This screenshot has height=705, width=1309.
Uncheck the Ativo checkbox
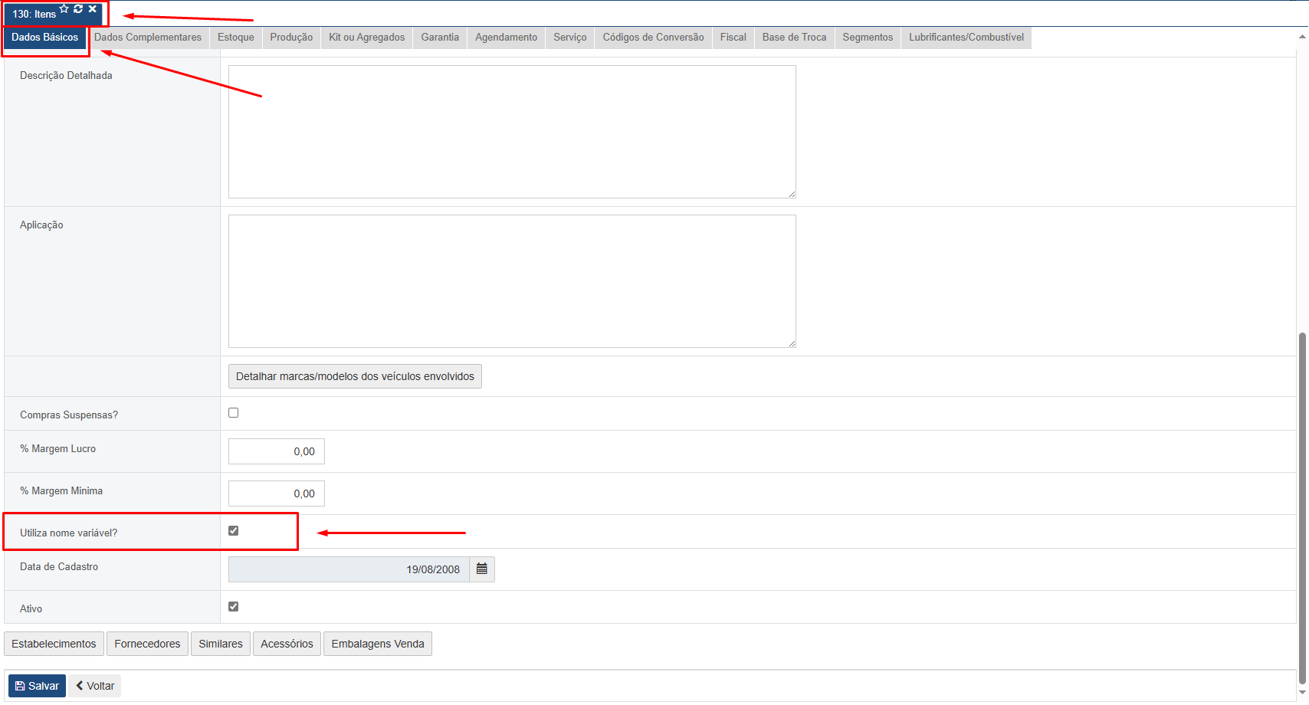point(234,607)
